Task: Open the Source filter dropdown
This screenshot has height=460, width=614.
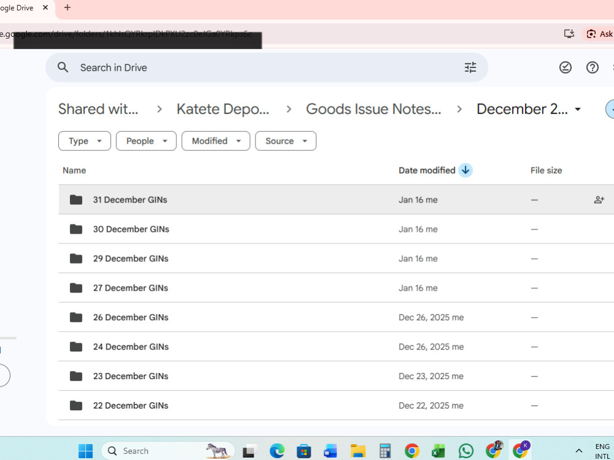Action: [x=286, y=141]
